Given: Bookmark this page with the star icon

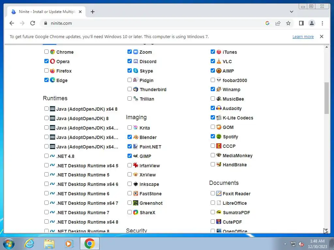Looking at the screenshot, I should click(288, 23).
